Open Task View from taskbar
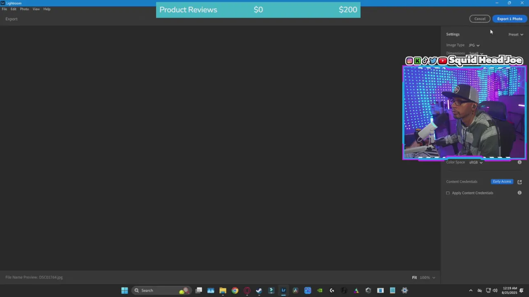Viewport: 529px width, 297px height. click(x=199, y=290)
